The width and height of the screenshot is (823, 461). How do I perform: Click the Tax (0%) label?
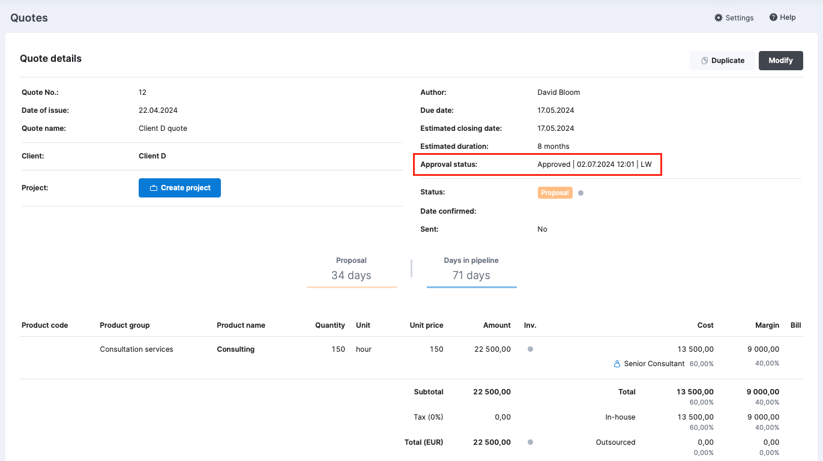point(429,417)
